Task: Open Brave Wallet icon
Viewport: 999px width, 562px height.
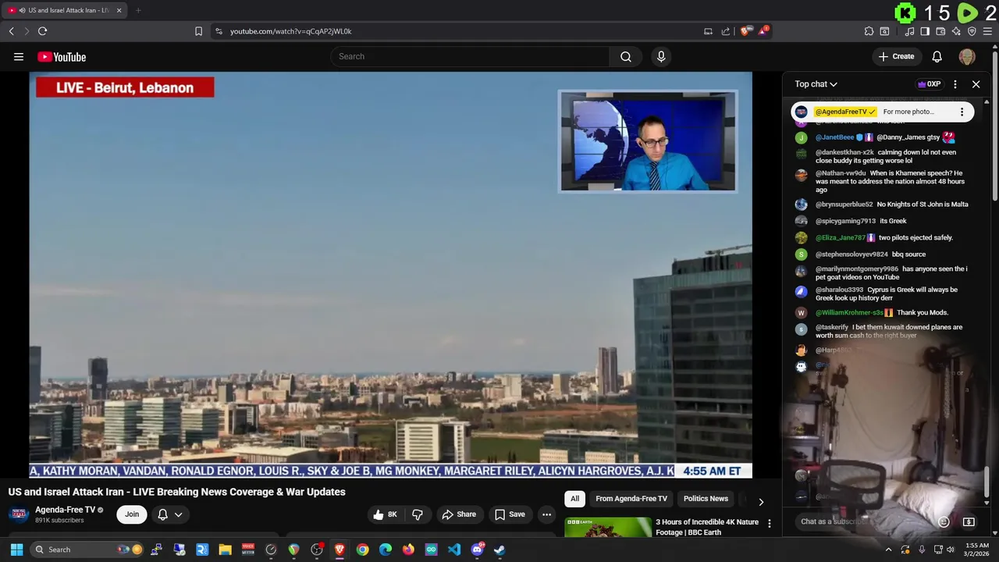Action: coord(940,31)
